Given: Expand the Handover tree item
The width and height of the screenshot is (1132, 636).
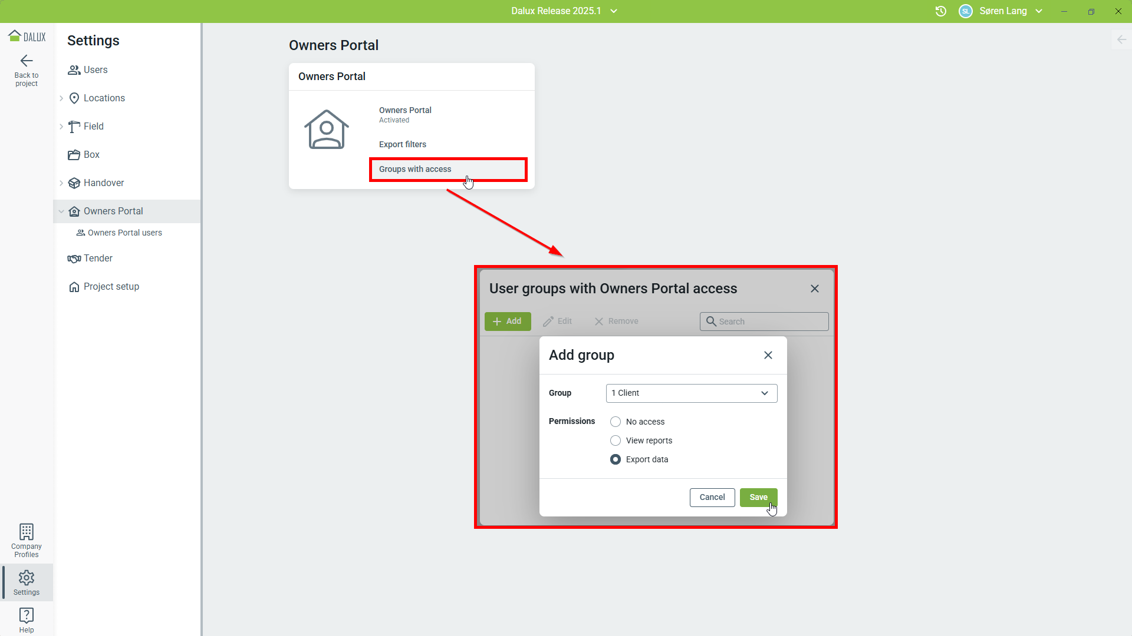Looking at the screenshot, I should (x=61, y=183).
